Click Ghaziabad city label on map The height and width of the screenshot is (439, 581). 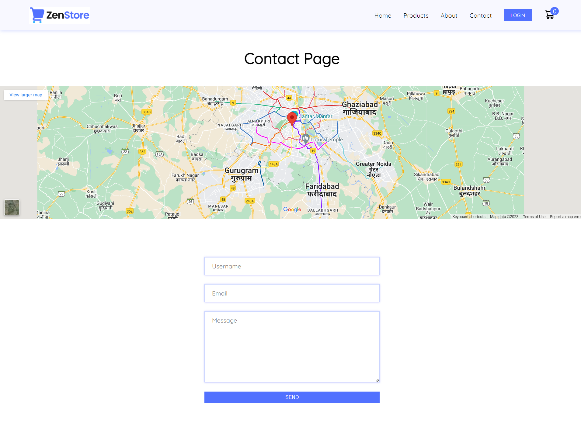(360, 108)
